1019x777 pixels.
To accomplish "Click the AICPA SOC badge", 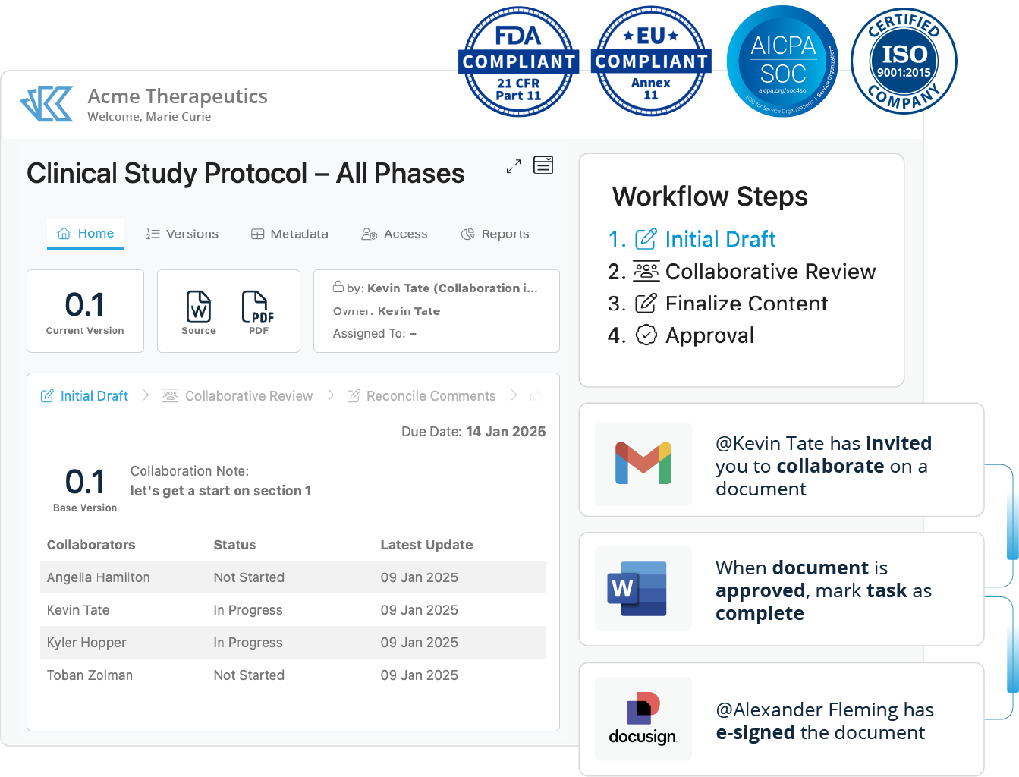I will (783, 61).
